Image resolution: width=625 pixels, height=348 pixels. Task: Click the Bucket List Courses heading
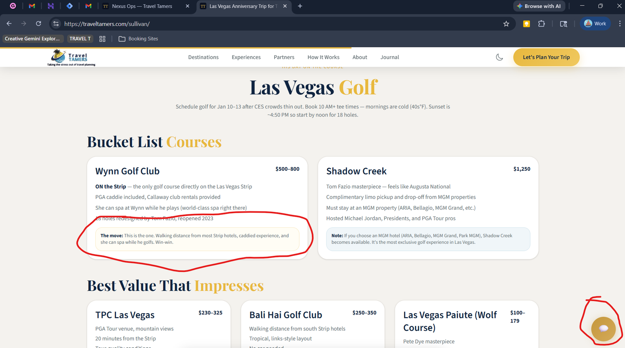tap(154, 142)
